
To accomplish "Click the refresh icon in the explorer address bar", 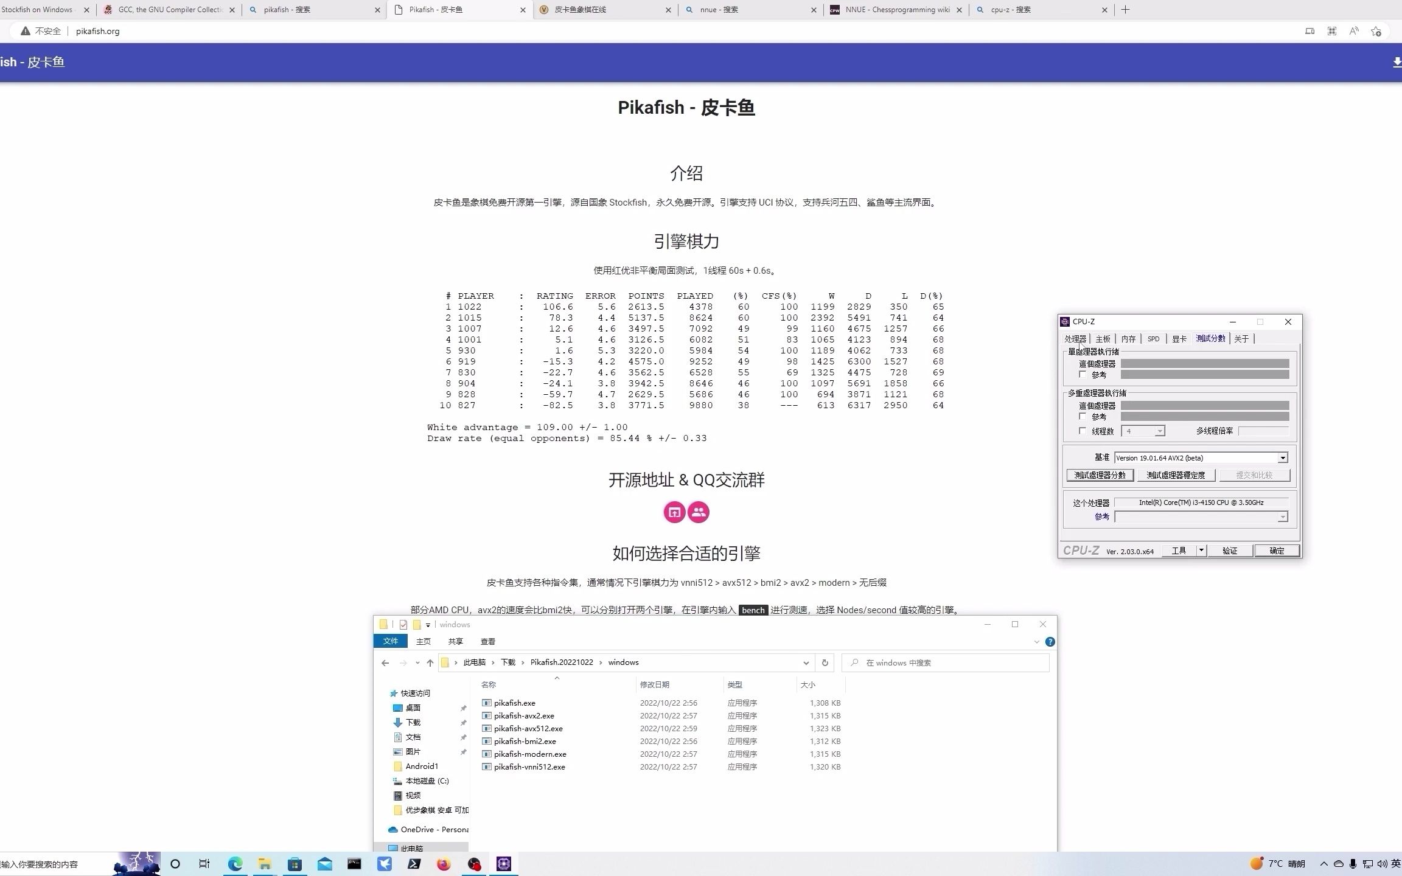I will point(825,662).
